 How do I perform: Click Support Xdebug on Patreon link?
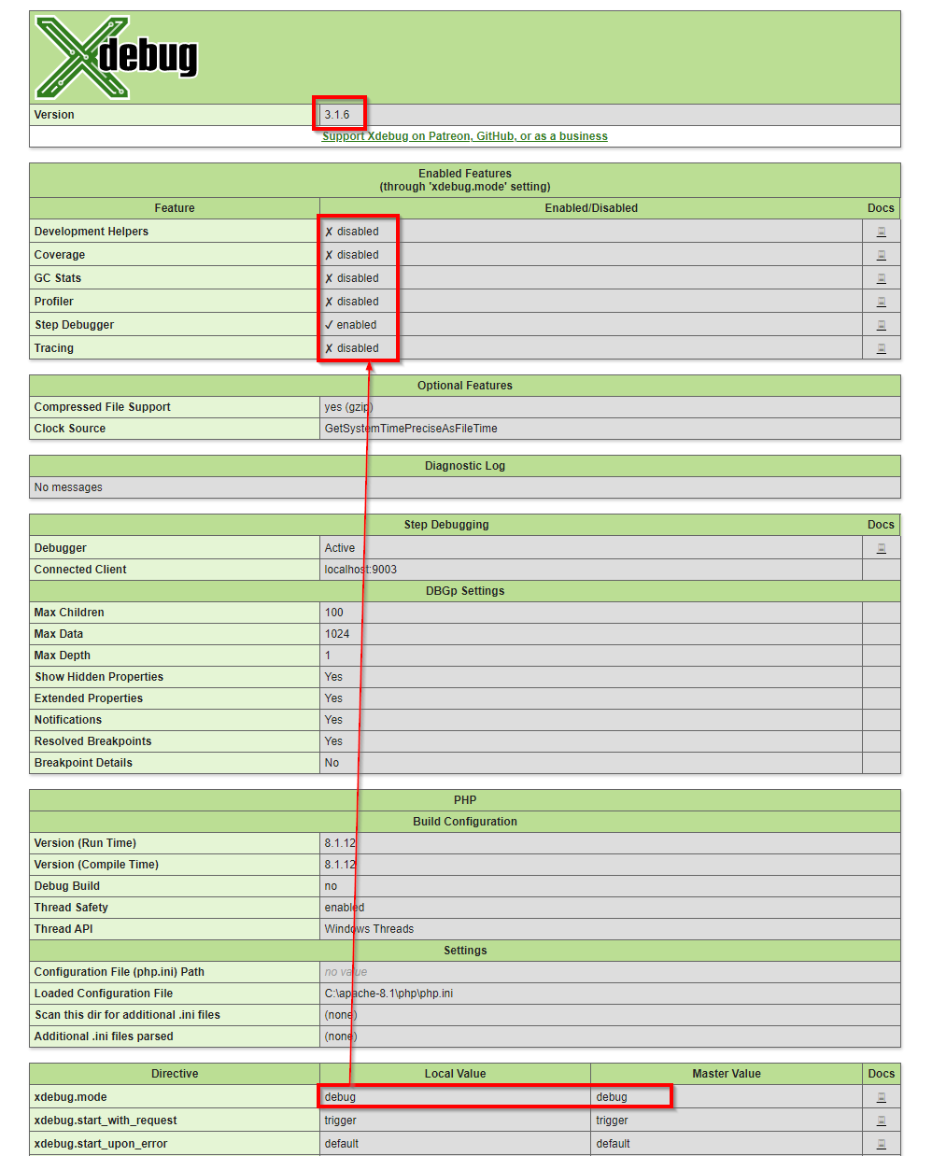pyautogui.click(x=464, y=136)
